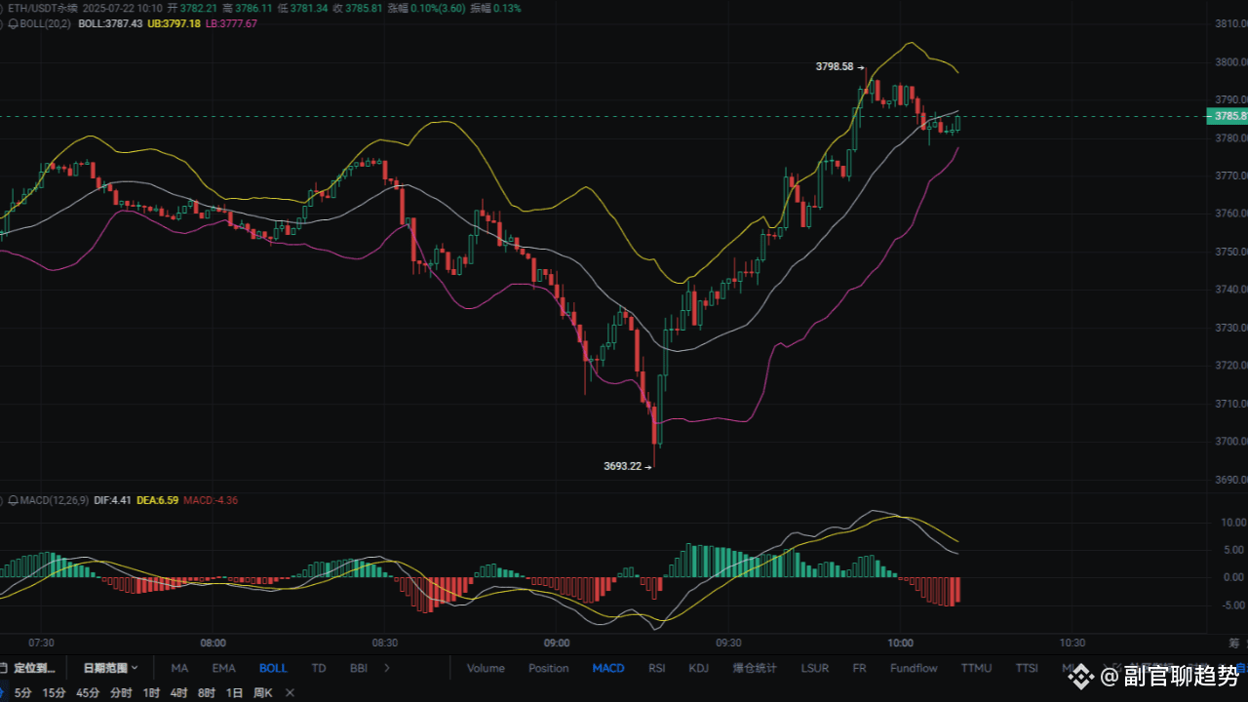Switch to the 4时 timeframe
The height and width of the screenshot is (702, 1248).
coord(178,692)
